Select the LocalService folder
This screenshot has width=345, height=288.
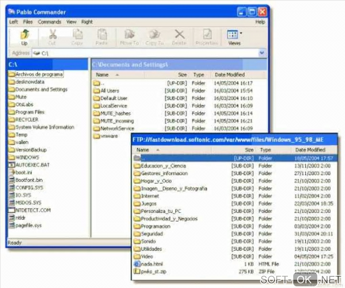click(110, 106)
